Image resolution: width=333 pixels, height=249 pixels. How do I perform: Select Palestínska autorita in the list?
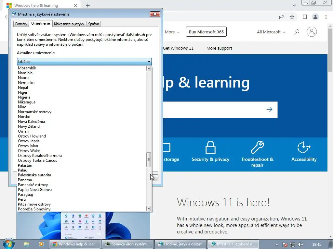pos(82,175)
